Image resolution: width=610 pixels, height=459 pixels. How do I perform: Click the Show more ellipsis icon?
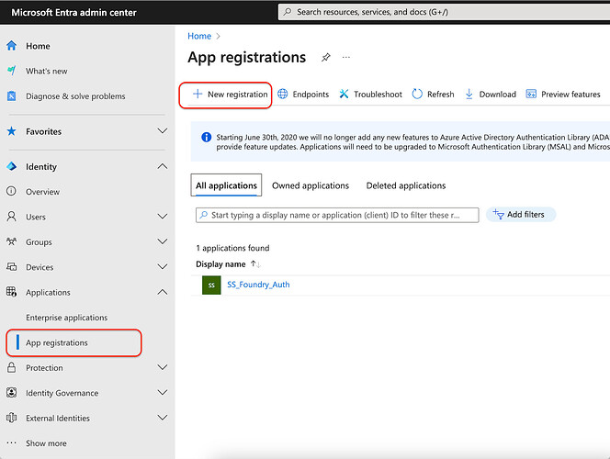[12, 442]
